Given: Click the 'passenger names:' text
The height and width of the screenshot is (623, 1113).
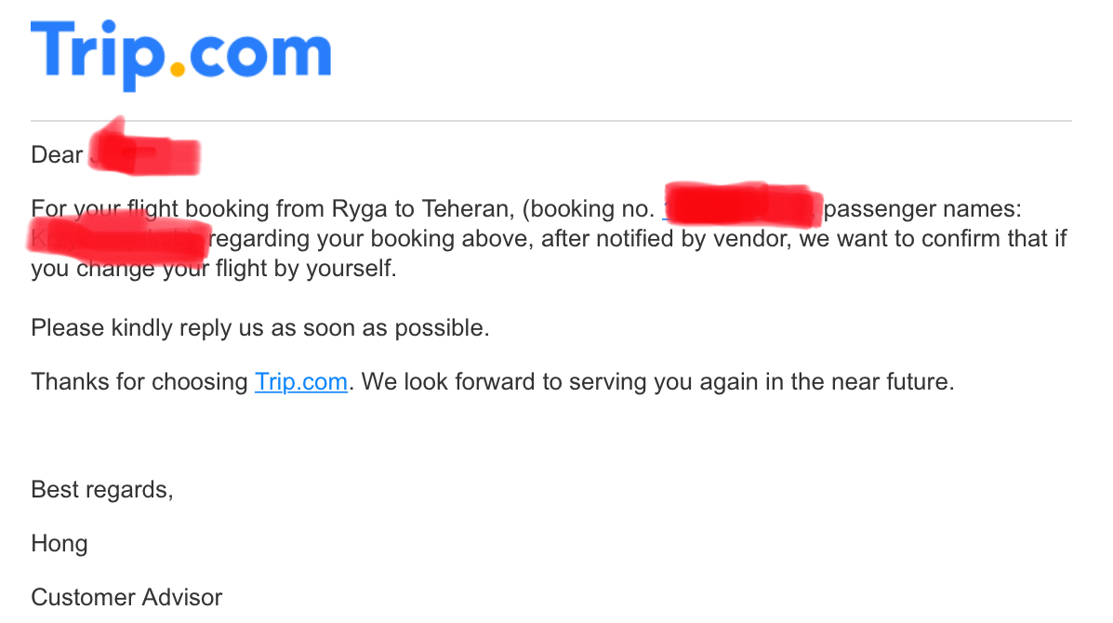Looking at the screenshot, I should [x=922, y=209].
